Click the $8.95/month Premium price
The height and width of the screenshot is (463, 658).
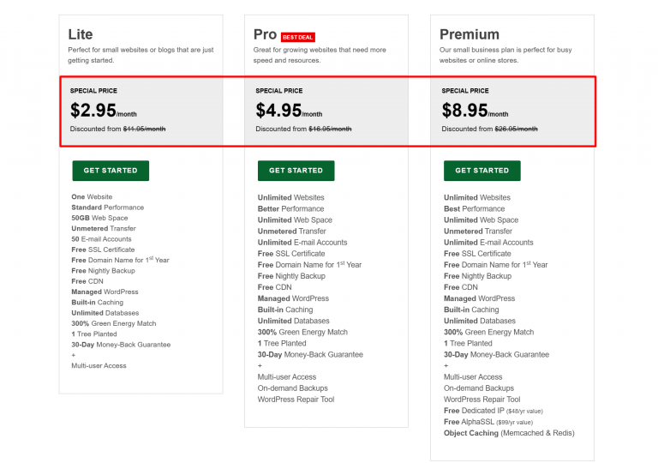click(475, 111)
